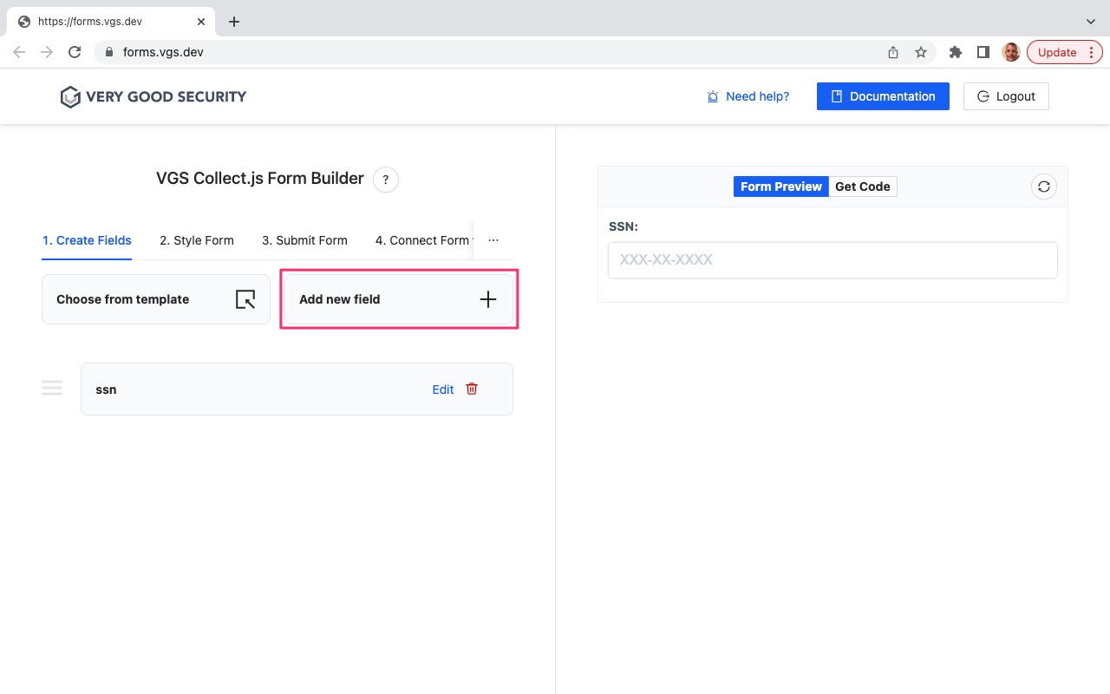
Task: Click the browser address bar URL
Action: point(163,52)
